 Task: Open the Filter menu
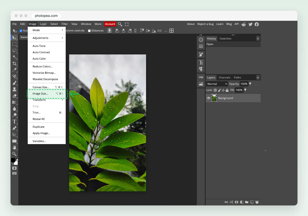point(65,24)
